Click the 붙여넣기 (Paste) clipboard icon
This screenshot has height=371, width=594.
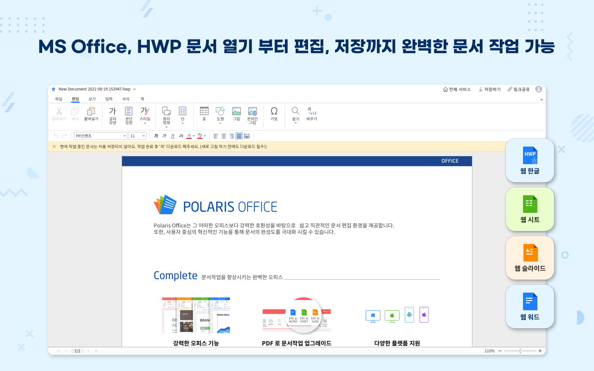[91, 111]
